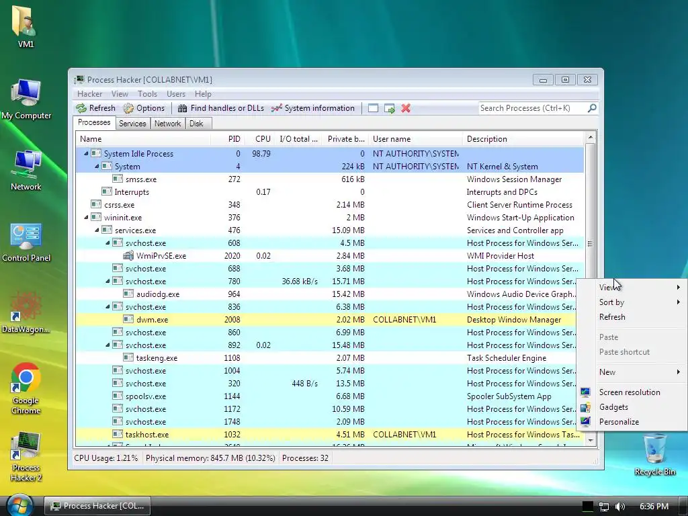Collapse the System tree node
This screenshot has width=688, height=516.
pyautogui.click(x=97, y=167)
